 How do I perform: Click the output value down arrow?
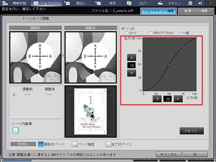[x=132, y=73]
